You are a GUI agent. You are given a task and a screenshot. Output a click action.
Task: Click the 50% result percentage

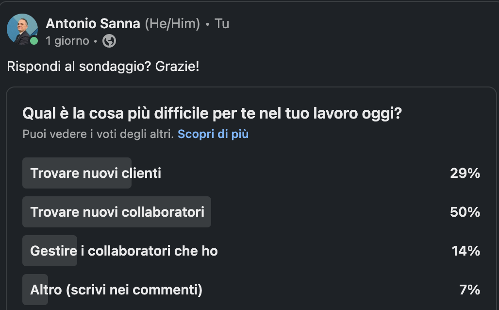coord(465,212)
